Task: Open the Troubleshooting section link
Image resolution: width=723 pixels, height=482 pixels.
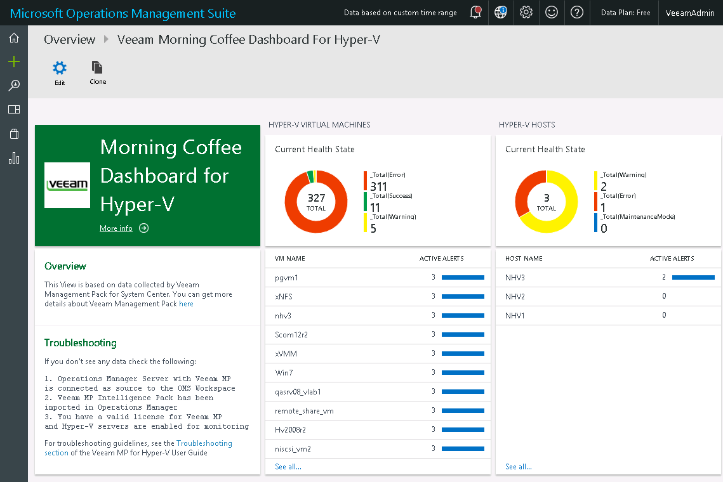Action: (138, 448)
